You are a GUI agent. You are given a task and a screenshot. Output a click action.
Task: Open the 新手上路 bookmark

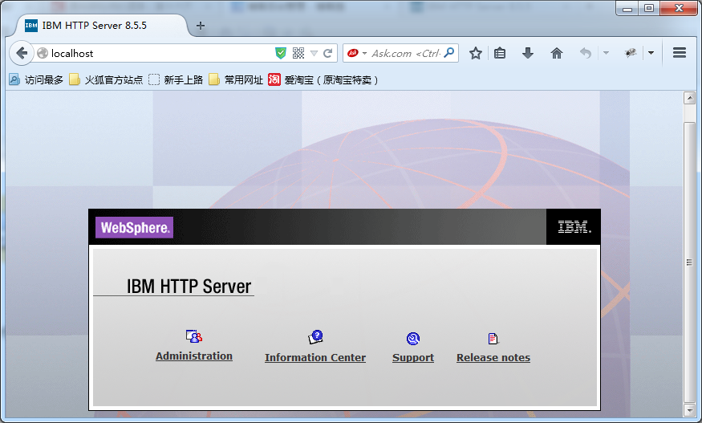tap(176, 79)
